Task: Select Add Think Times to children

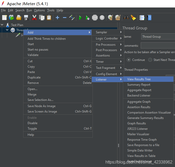Action: [x=57, y=39]
